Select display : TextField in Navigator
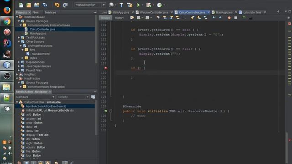Screen dimensions: 292x164 37,135
